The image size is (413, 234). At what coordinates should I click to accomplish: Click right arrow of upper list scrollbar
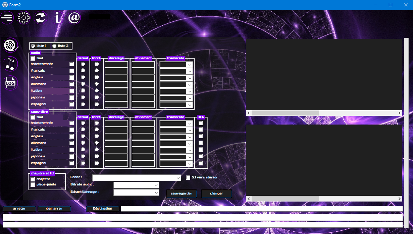(x=400, y=113)
